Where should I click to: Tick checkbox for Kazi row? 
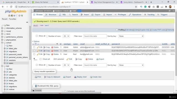pyautogui.click(x=34, y=54)
